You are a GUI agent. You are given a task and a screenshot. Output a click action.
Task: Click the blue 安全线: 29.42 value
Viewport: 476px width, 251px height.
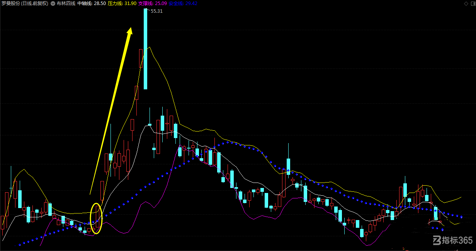click(x=183, y=3)
